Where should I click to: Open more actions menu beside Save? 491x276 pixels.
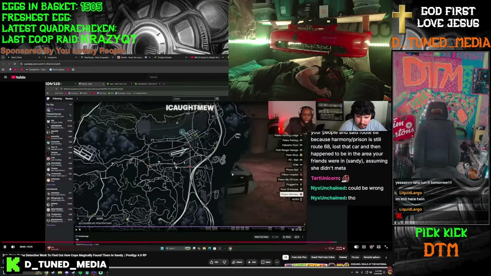click(x=277, y=262)
